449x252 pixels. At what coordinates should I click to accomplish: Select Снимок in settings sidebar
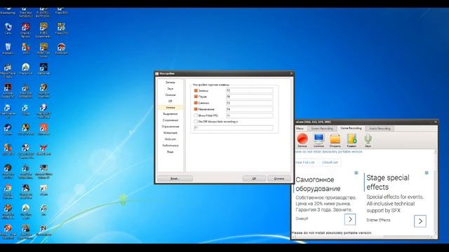point(170,95)
